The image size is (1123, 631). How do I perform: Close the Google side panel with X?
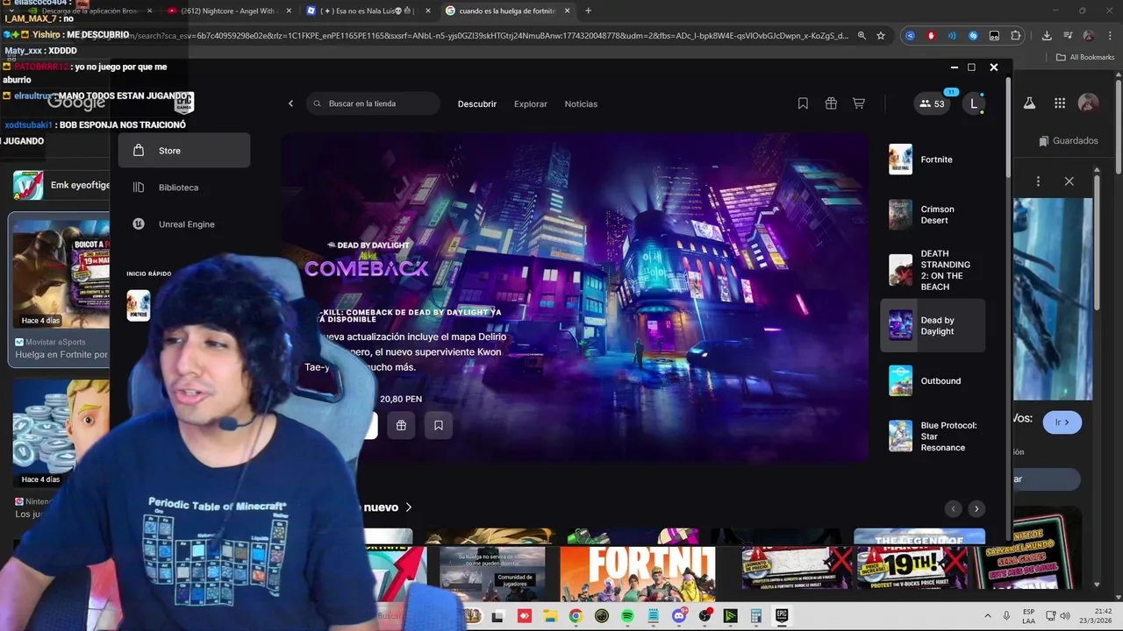pyautogui.click(x=1069, y=181)
